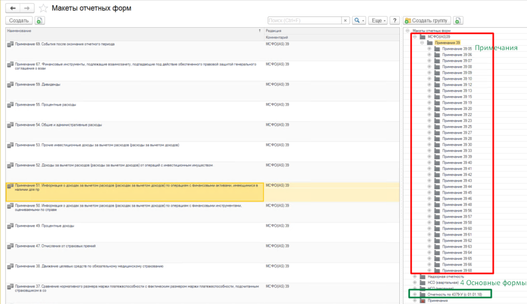Open the Еще menu
Image resolution: width=527 pixels, height=304 pixels.
[x=377, y=21]
